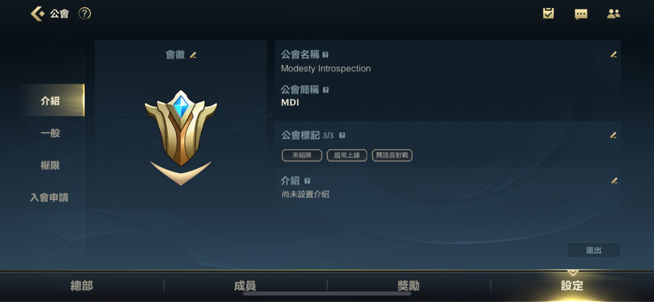Select the 一般 side tab

tap(50, 133)
